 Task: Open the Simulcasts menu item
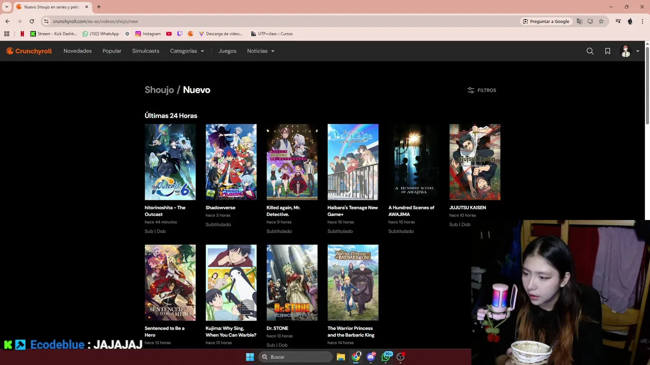pyautogui.click(x=146, y=51)
